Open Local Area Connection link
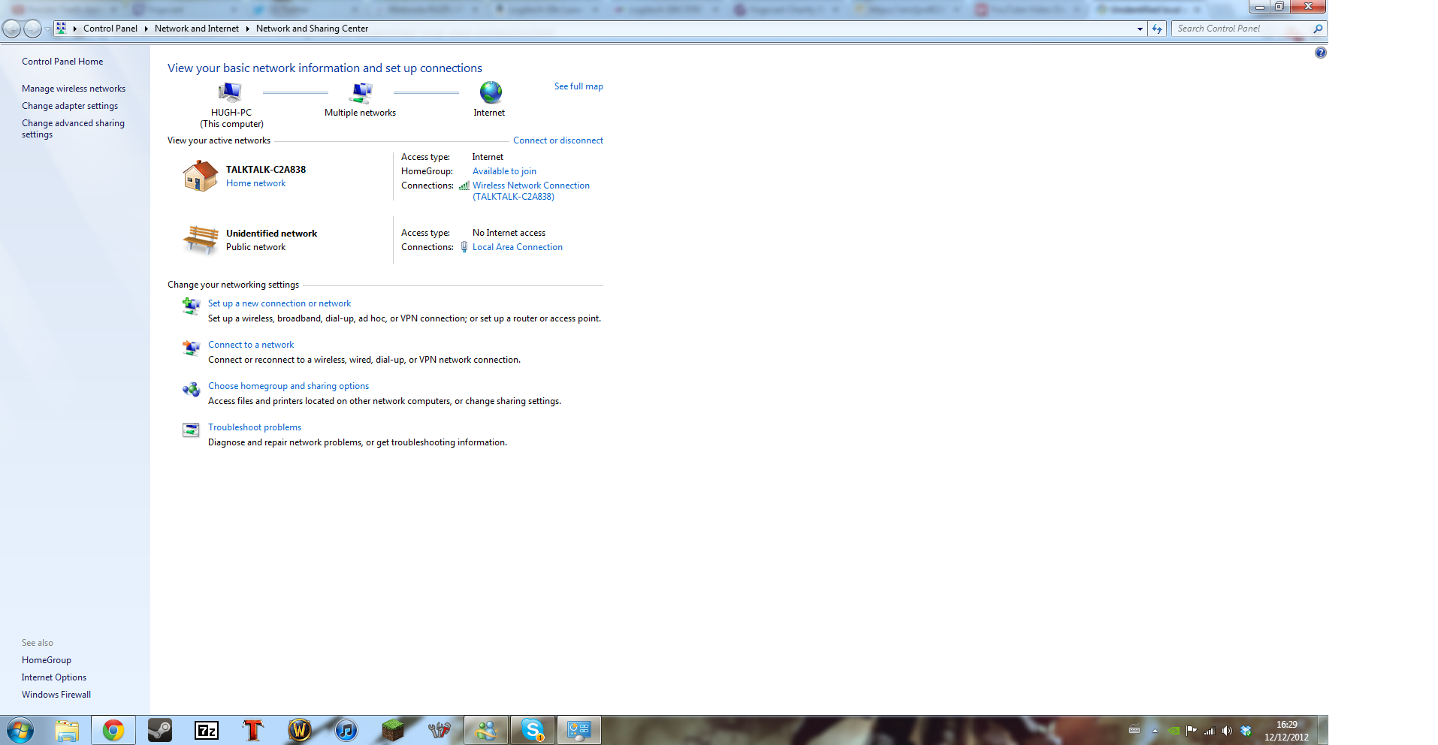The image size is (1438, 745). [x=518, y=247]
